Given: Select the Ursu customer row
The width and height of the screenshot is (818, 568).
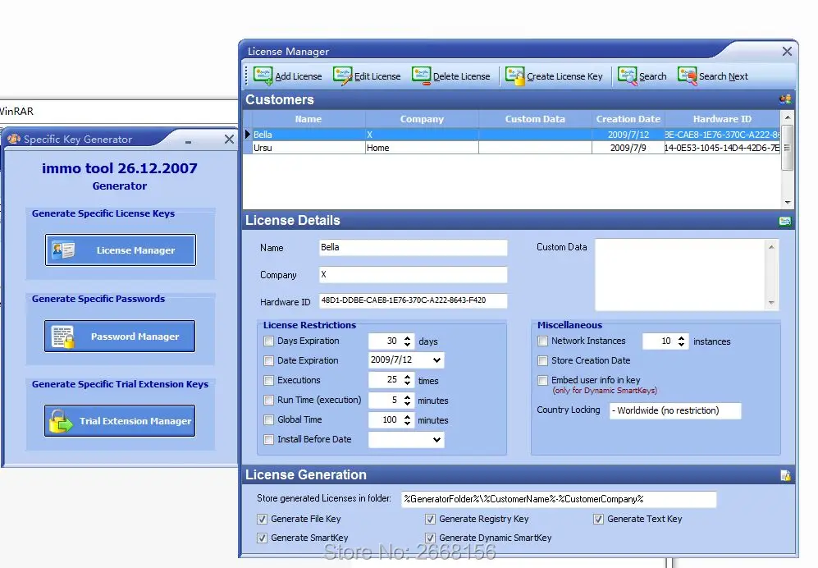Looking at the screenshot, I should coord(512,148).
